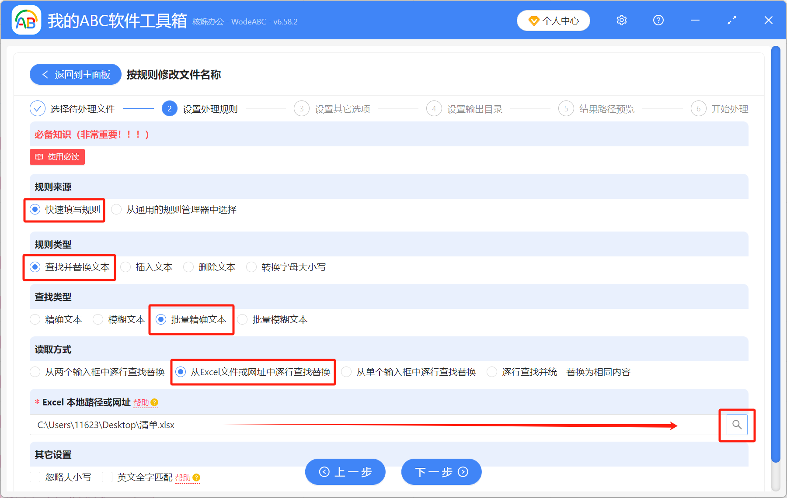
Task: Select 从通用的规则管理器中选择 rule source
Action: [116, 209]
